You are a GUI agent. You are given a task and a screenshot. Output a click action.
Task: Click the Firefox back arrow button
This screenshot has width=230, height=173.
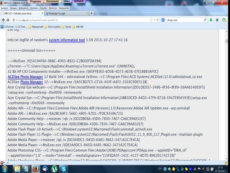[3, 20]
